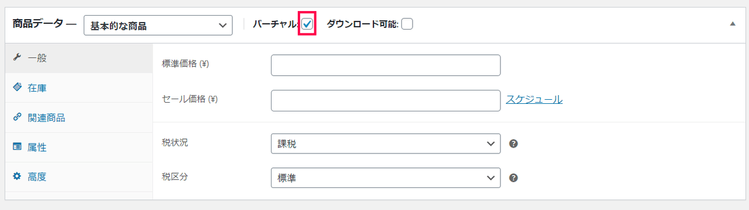Focus the セール価格 (¥) input field
This screenshot has height=210, width=749.
(x=386, y=100)
